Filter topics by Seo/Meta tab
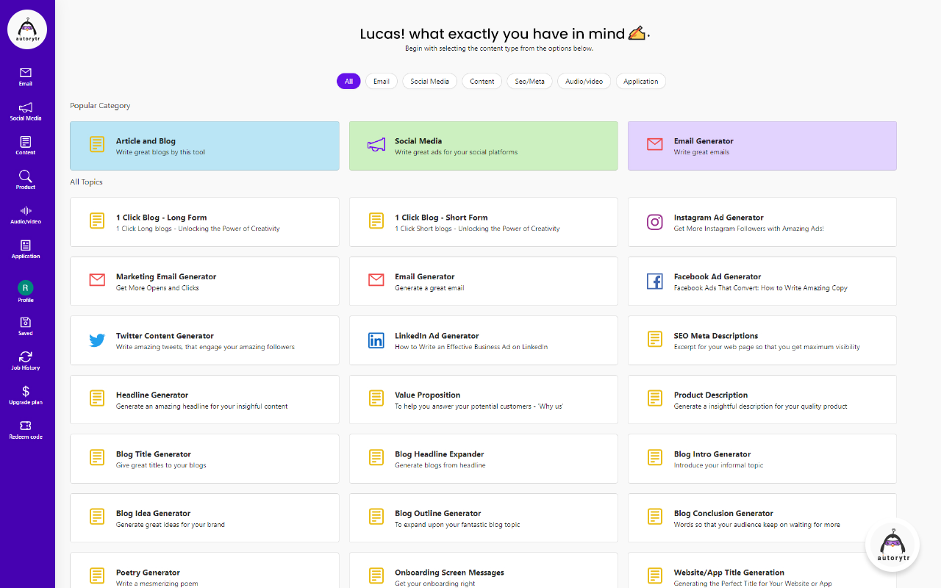 point(529,82)
